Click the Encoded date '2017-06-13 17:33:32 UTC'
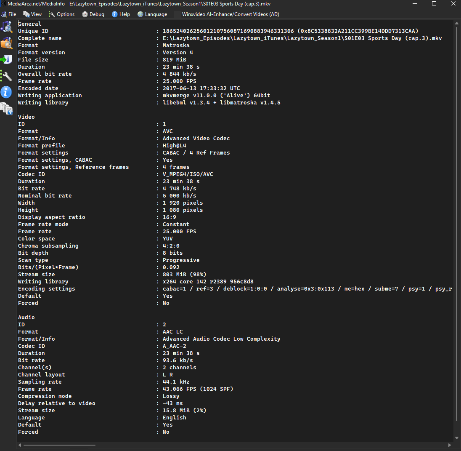Image resolution: width=461 pixels, height=451 pixels. point(201,88)
